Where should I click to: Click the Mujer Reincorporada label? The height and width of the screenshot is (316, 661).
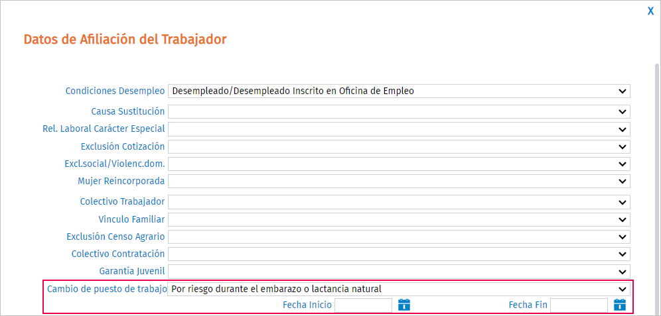(x=121, y=181)
